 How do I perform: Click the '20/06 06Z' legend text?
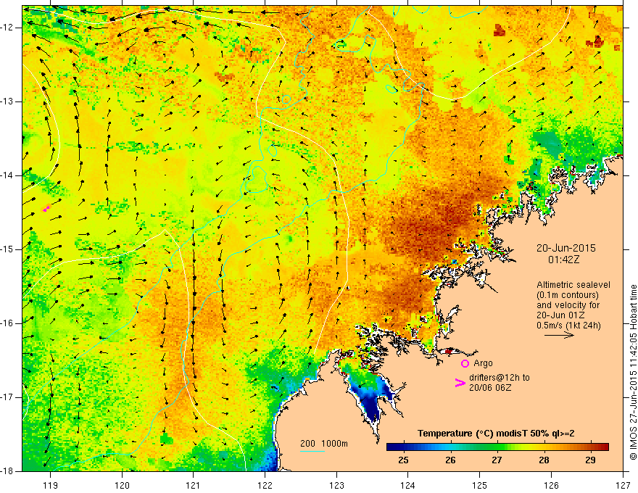(x=490, y=388)
